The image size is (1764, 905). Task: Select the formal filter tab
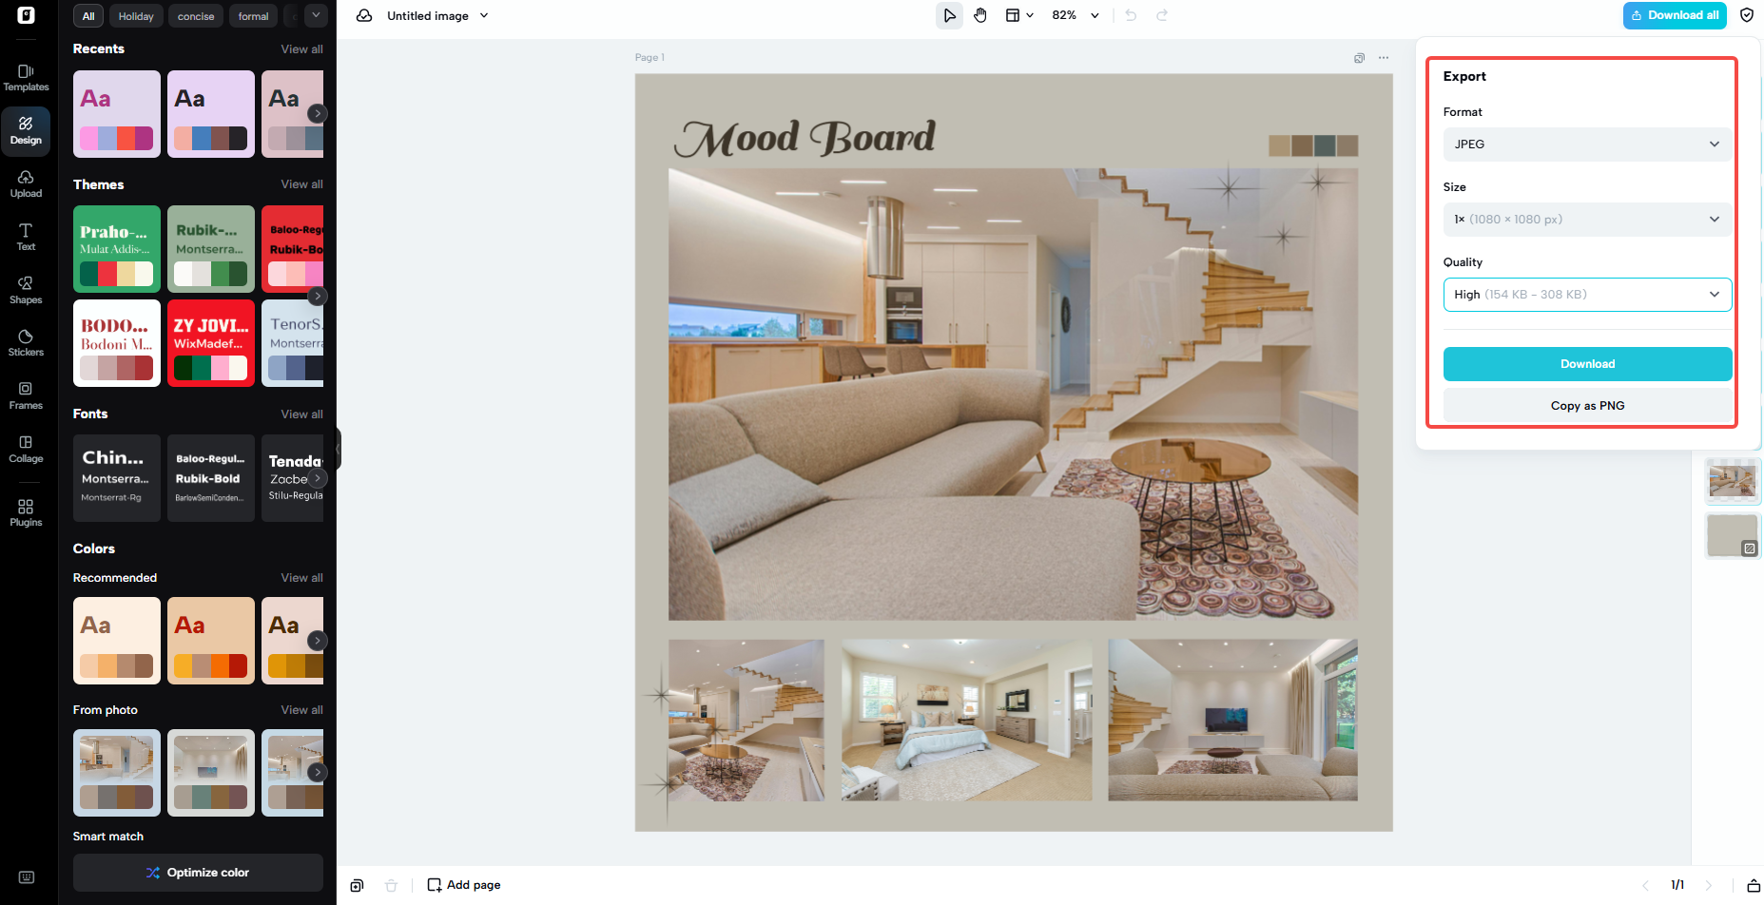click(x=253, y=16)
